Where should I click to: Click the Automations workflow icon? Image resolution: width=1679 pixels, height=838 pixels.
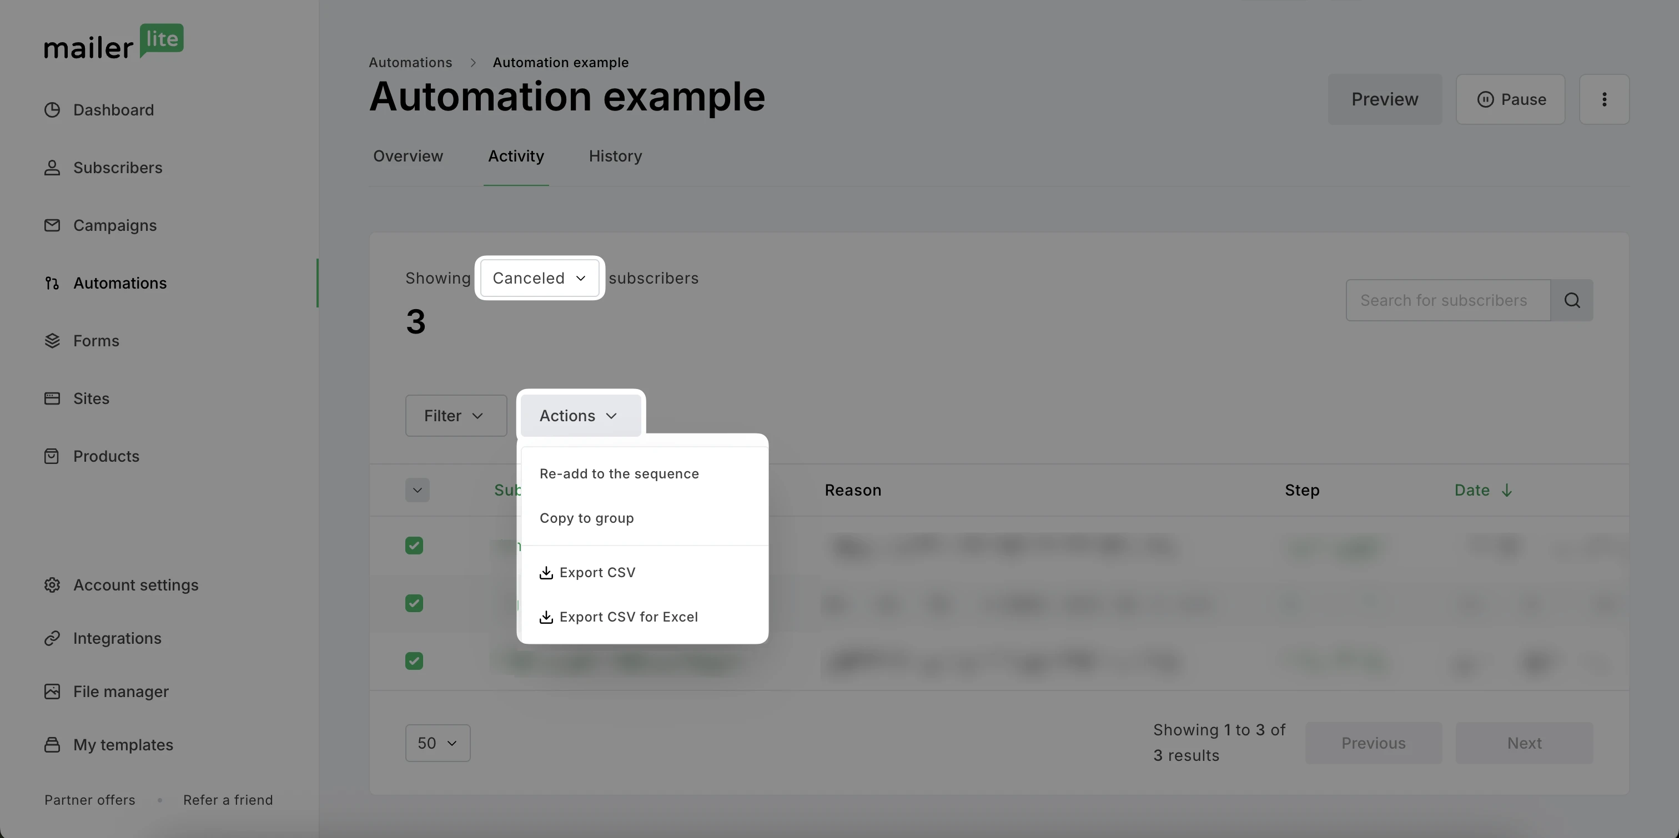[52, 284]
